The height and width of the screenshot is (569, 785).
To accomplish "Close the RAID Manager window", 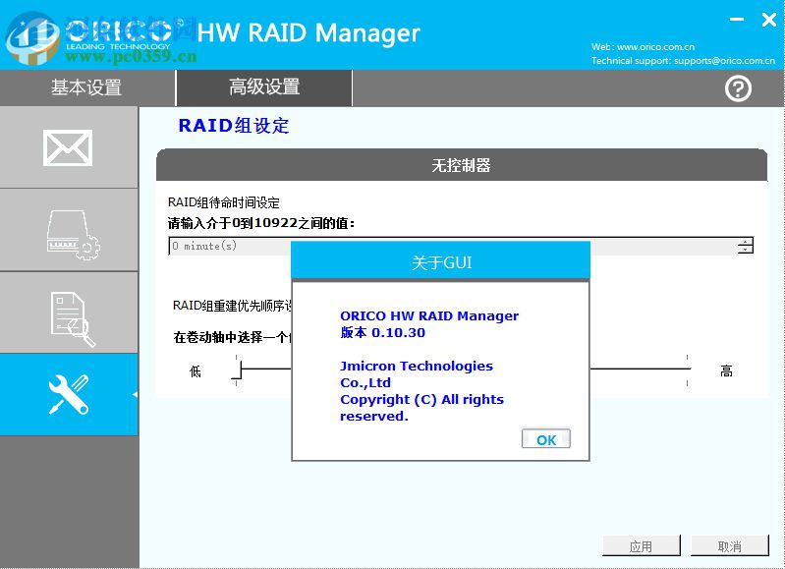I will point(769,20).
